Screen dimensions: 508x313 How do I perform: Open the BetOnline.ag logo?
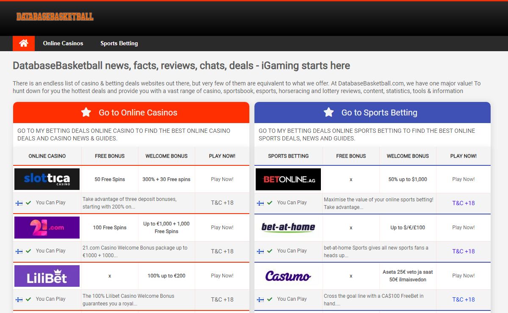click(288, 179)
